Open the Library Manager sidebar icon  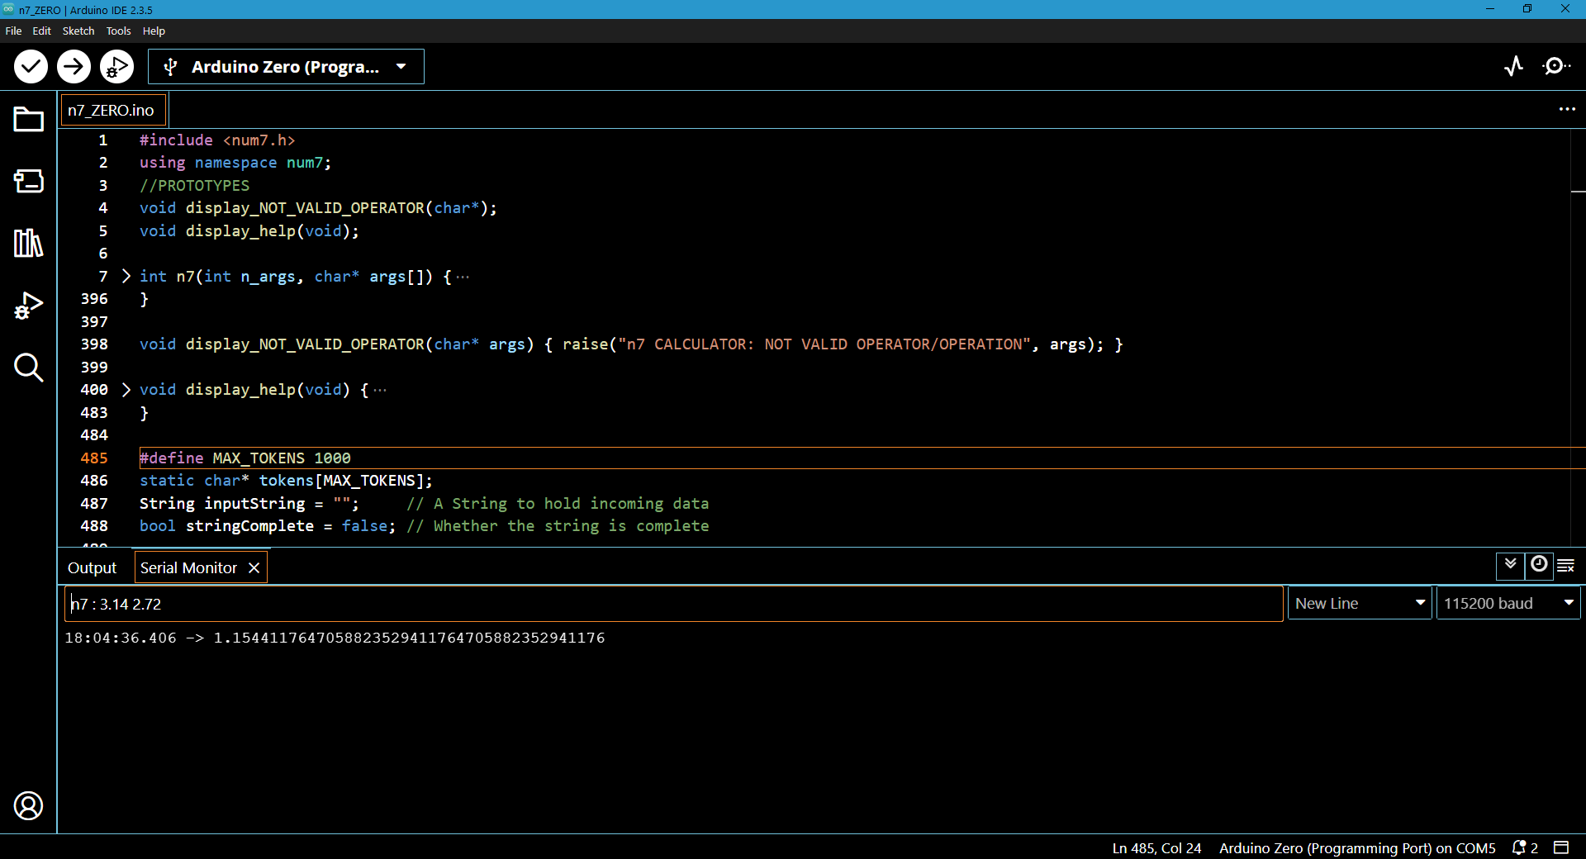(29, 243)
